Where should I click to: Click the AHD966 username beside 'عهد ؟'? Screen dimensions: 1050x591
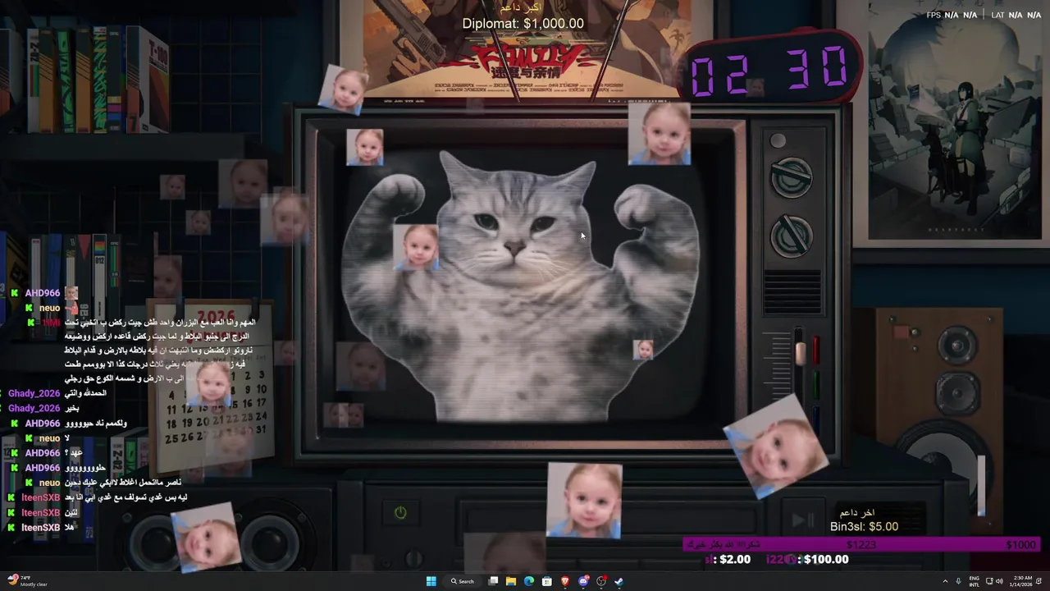(43, 453)
